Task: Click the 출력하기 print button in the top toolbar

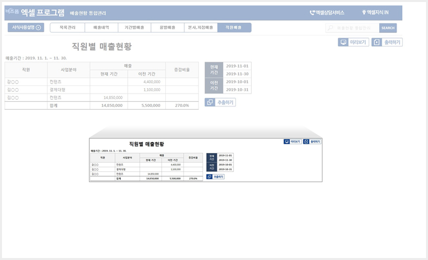Action: [x=387, y=42]
